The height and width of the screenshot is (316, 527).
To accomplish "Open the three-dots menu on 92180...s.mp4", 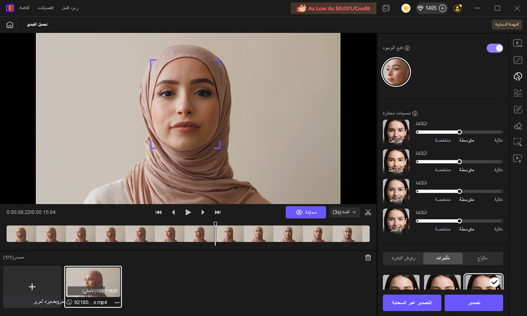I will (x=117, y=302).
